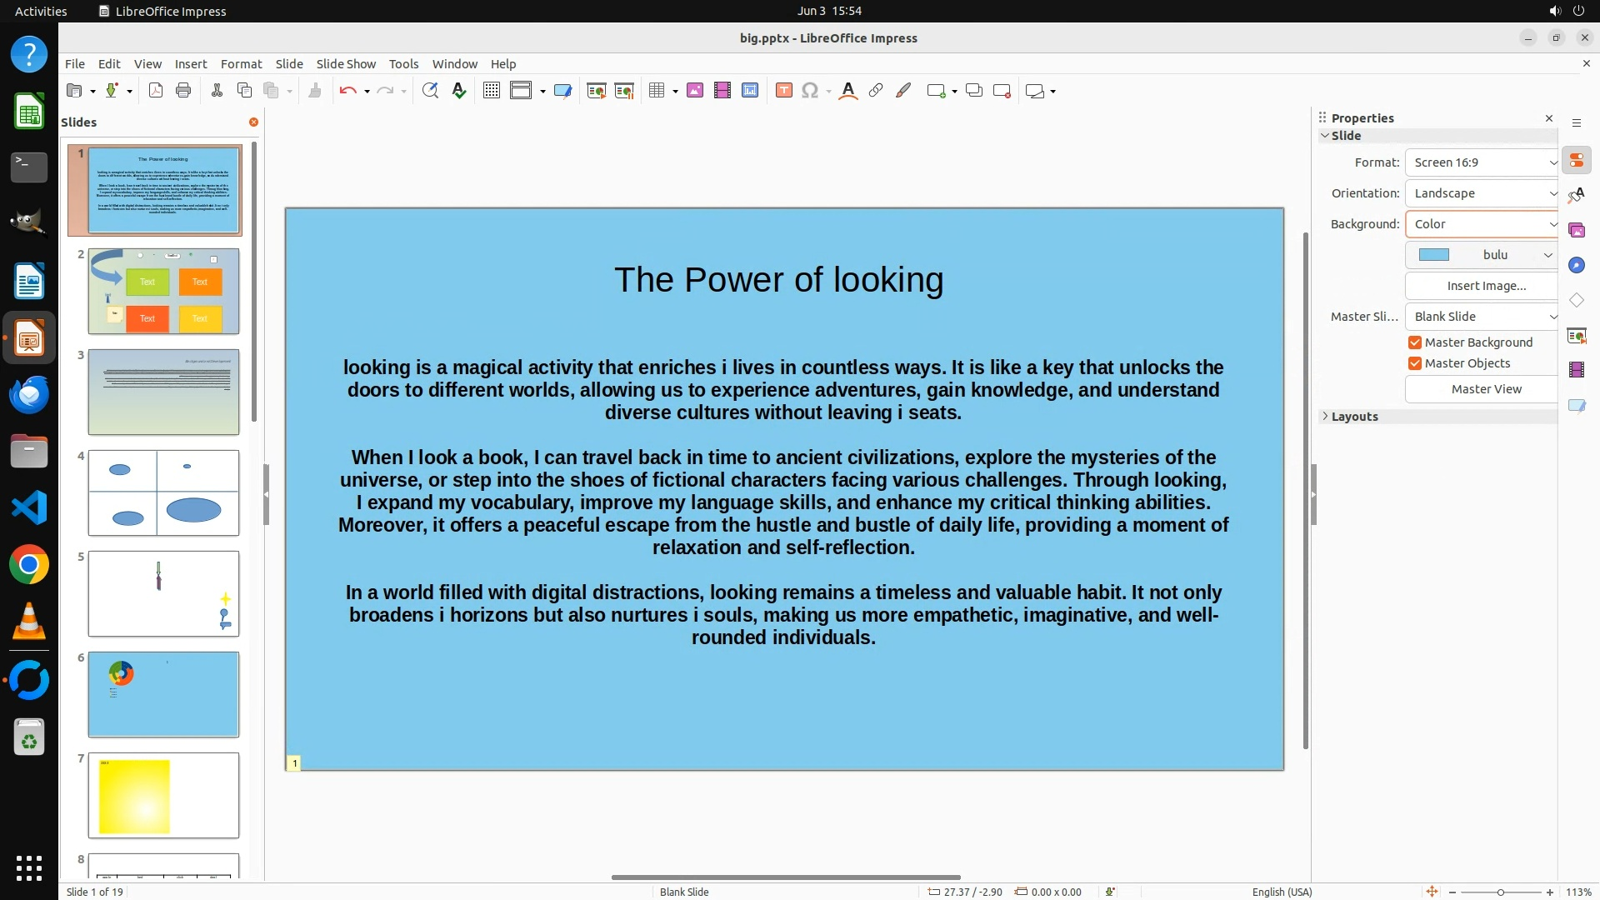
Task: Close the Slides panel with orange button
Action: coord(253,122)
